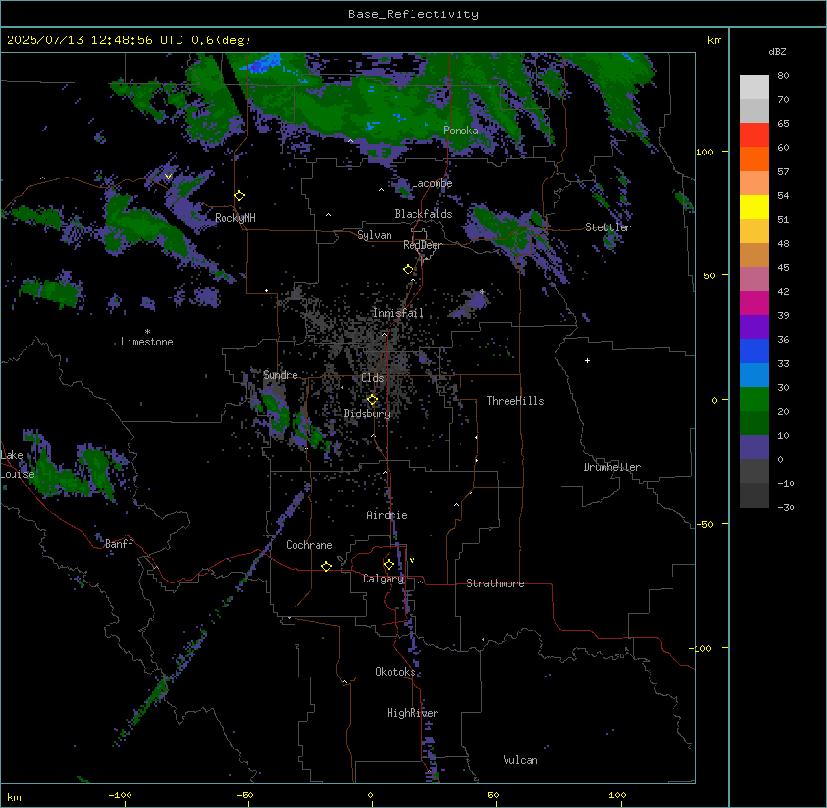Select the slate-blue 0-10 dBZ legend swatch
This screenshot has width=827, height=808.
(x=754, y=447)
